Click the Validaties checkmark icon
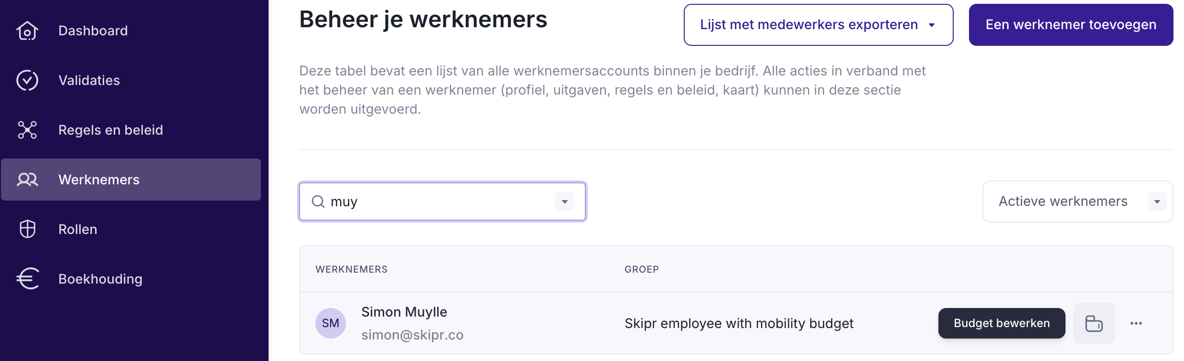 27,80
